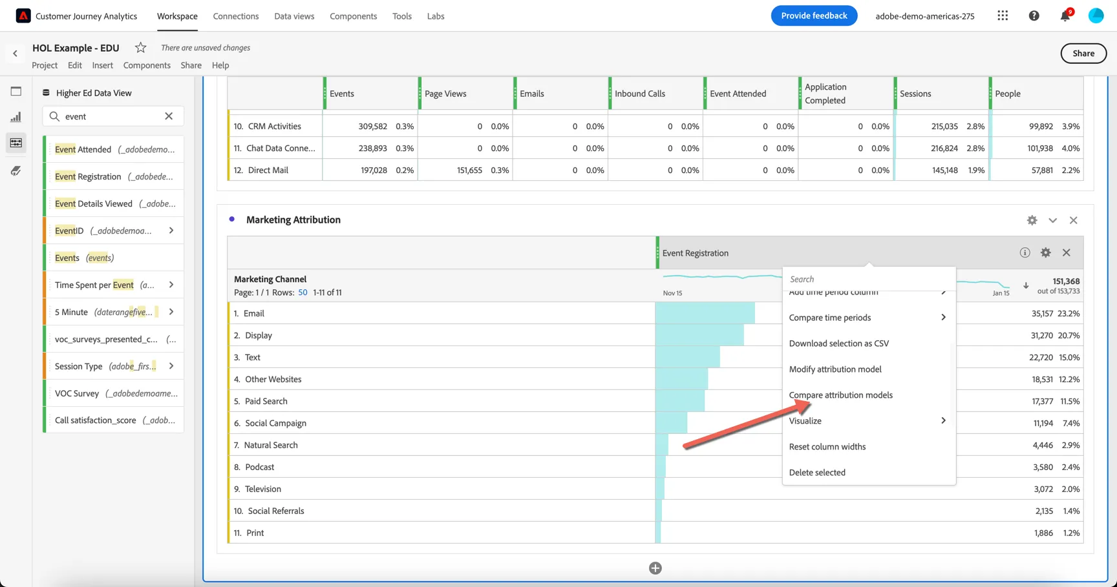Open the Visualize submenu
The width and height of the screenshot is (1117, 587).
click(869, 421)
